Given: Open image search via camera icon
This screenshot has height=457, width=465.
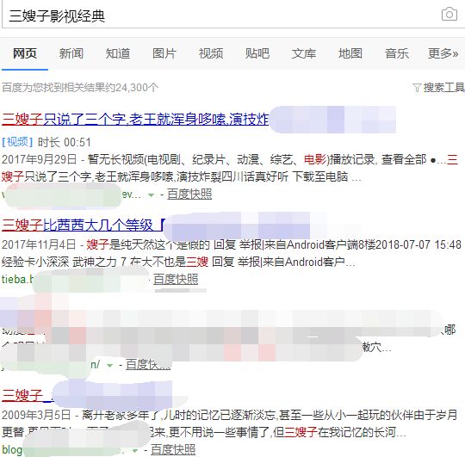Looking at the screenshot, I should coord(449,14).
